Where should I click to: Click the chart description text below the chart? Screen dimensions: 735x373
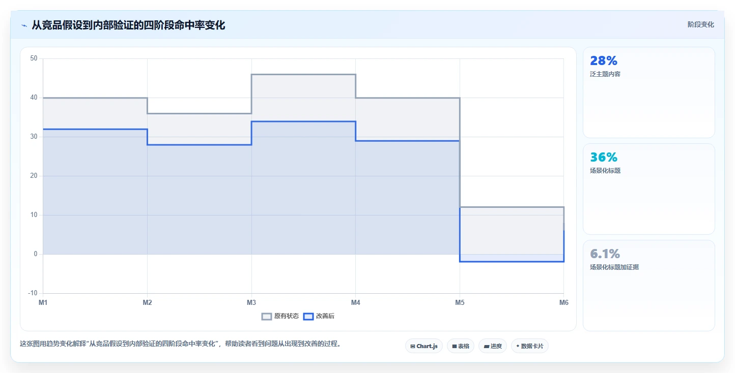coord(180,344)
